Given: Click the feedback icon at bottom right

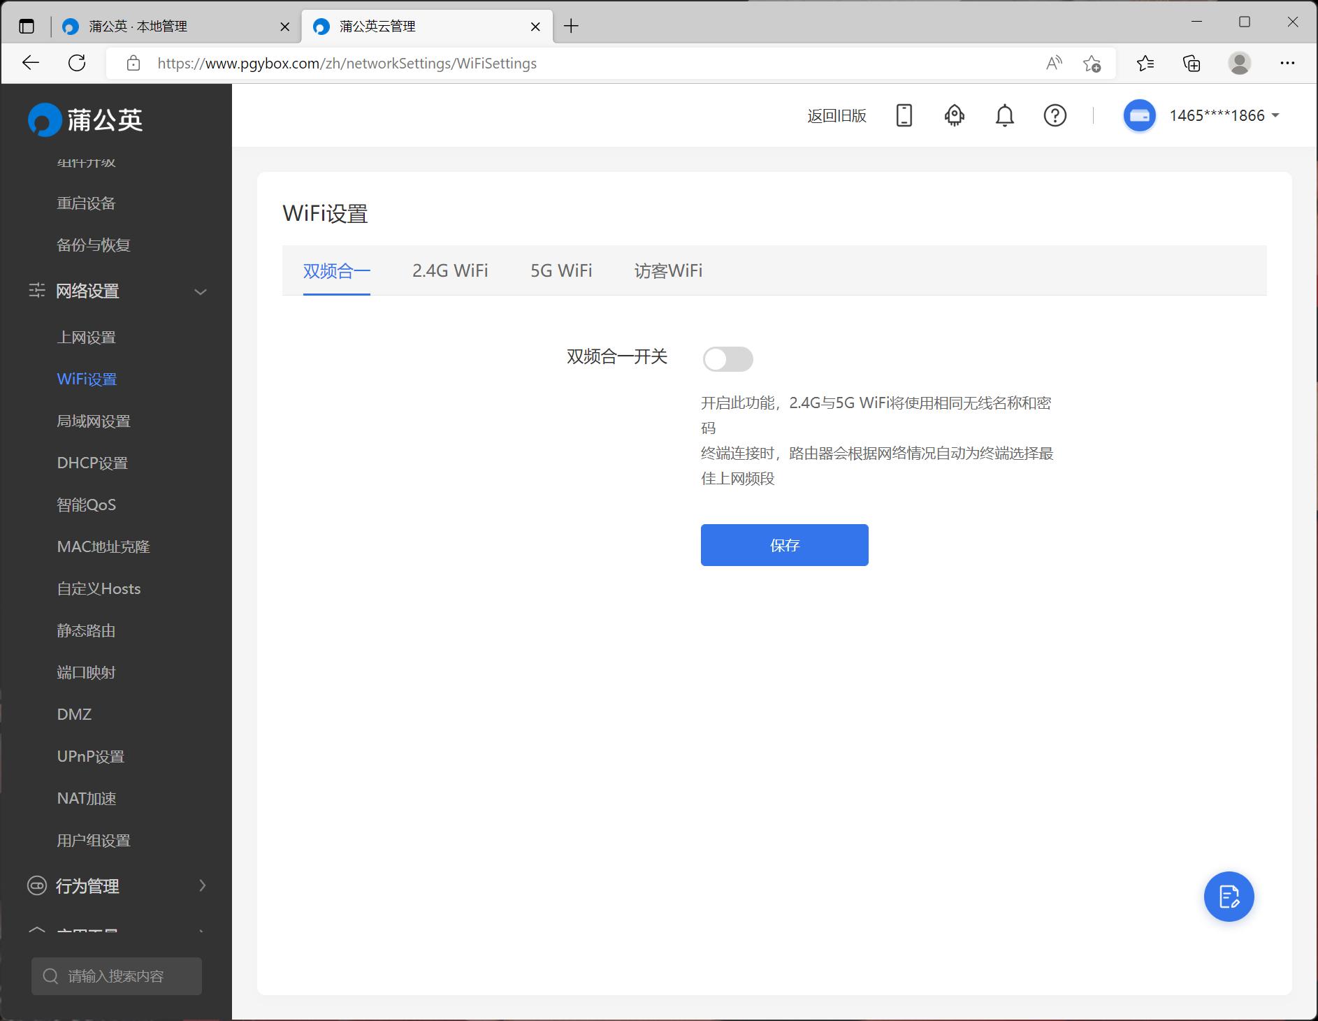Looking at the screenshot, I should pos(1229,897).
